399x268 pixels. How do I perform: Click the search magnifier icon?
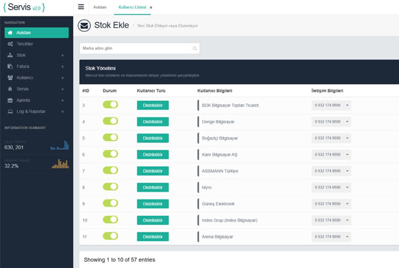tap(195, 48)
